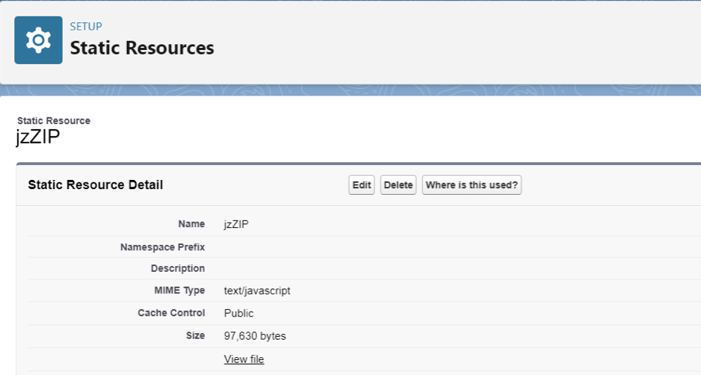Select the Static Resources page title

point(142,48)
